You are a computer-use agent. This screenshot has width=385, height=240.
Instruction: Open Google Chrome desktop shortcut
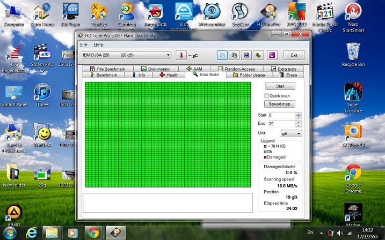(353, 176)
